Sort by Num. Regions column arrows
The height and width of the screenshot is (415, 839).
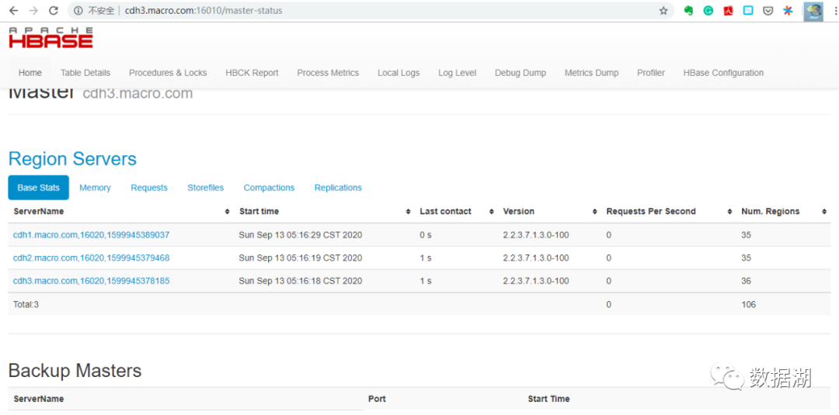[x=824, y=212]
